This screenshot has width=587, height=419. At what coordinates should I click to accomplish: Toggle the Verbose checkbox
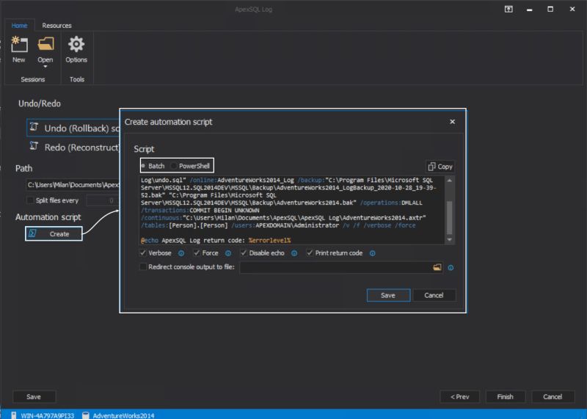coord(142,252)
